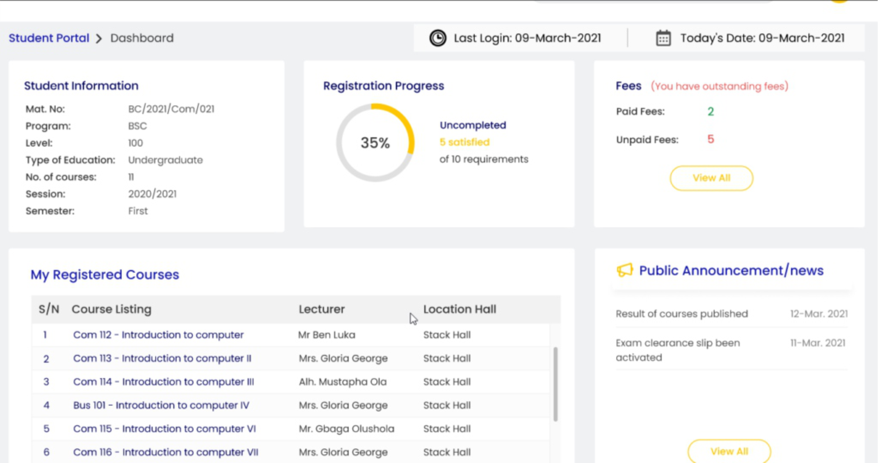This screenshot has height=463, width=878.
Task: Open the Student Portal breadcrumb link
Action: click(x=49, y=38)
